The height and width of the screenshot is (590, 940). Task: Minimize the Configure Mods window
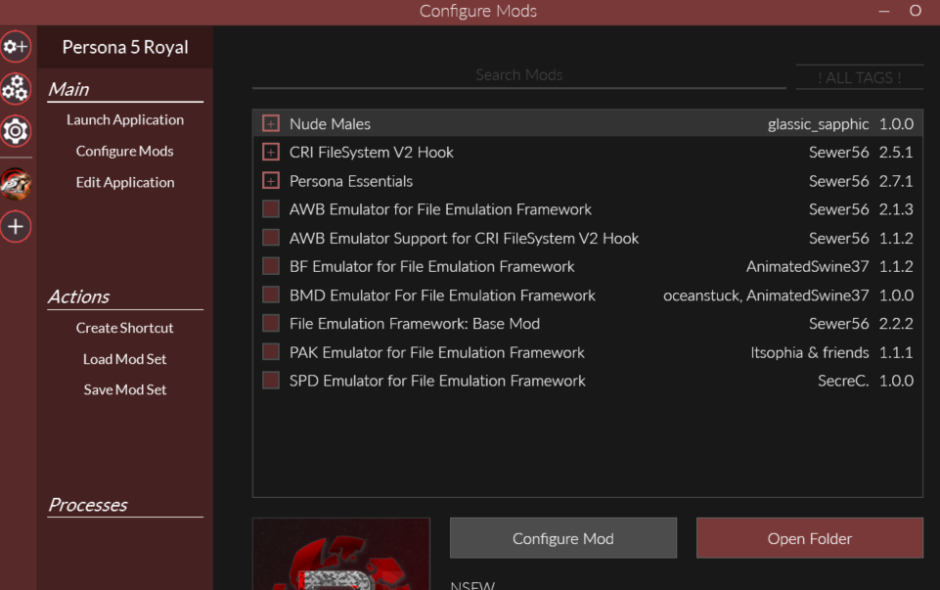click(x=883, y=12)
